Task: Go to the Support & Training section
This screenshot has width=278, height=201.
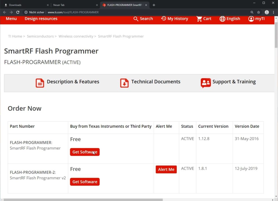Action: click(x=234, y=82)
